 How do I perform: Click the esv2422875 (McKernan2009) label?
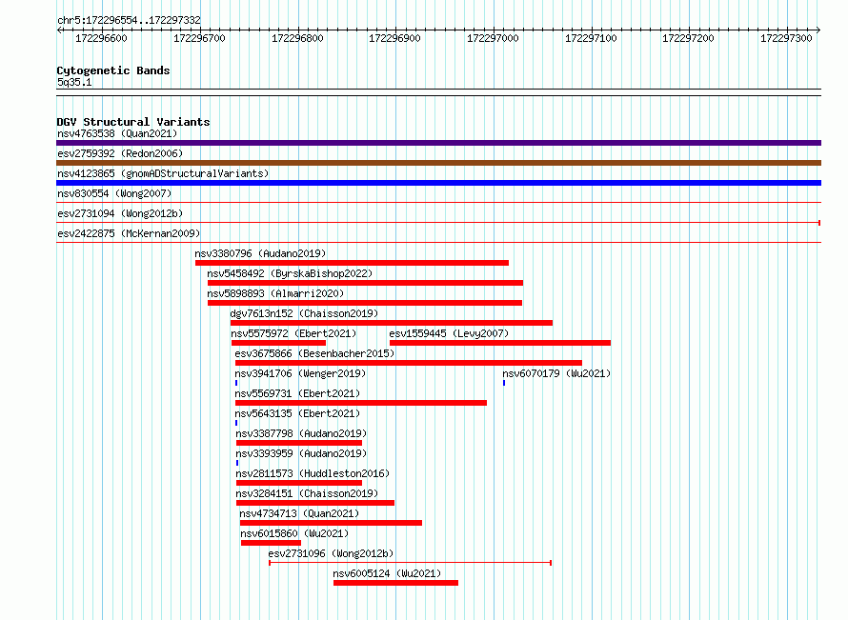pyautogui.click(x=129, y=233)
